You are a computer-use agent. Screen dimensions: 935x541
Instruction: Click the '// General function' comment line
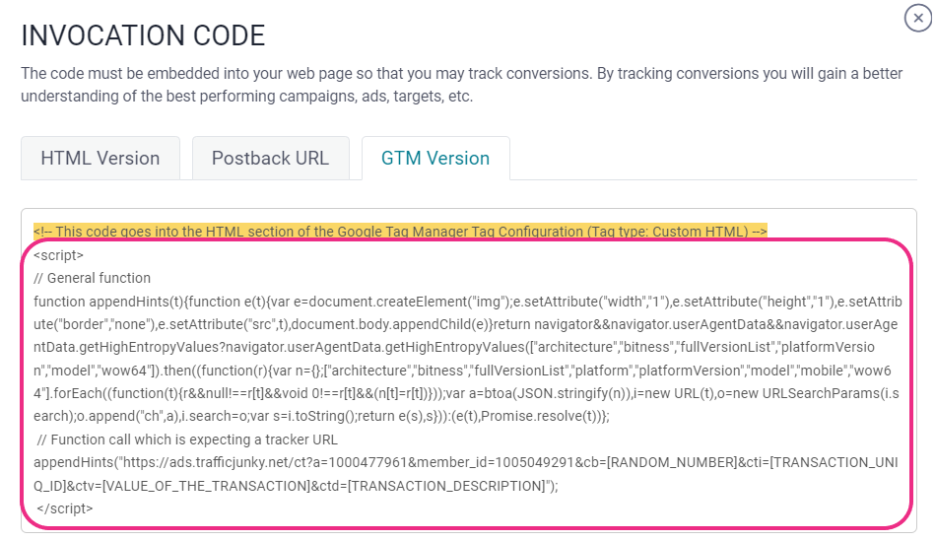93,278
